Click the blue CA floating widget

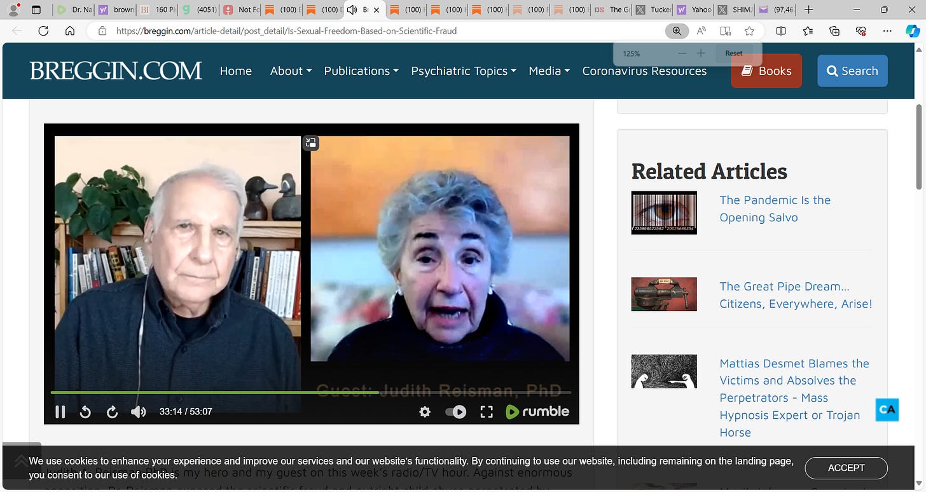(x=887, y=410)
